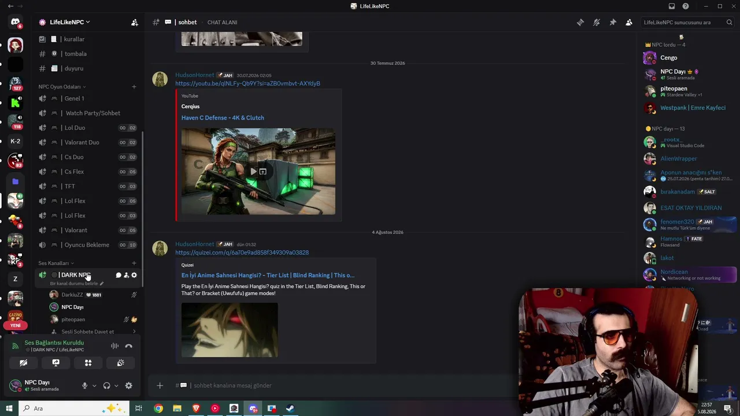Open the soundboard
Image resolution: width=740 pixels, height=416 pixels.
120,363
